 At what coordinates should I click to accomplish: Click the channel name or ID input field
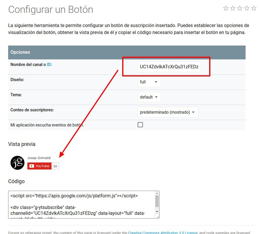(x=169, y=67)
